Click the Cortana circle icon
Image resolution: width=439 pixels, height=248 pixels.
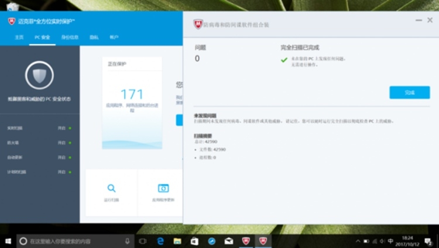[23, 241]
